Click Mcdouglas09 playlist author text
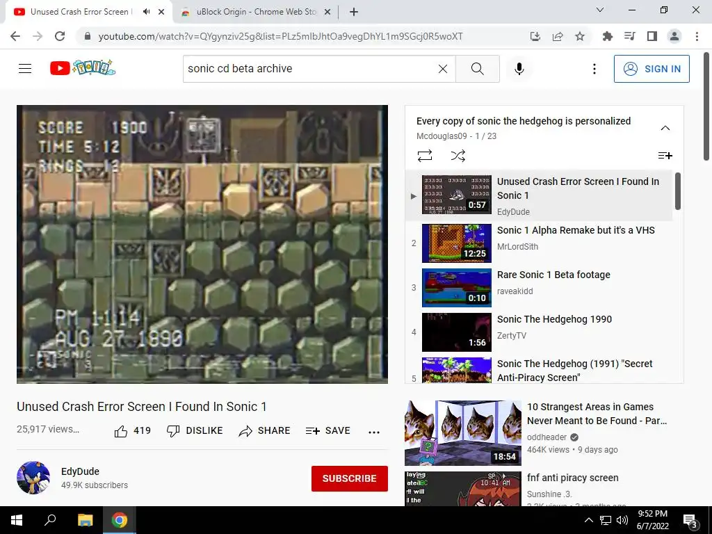This screenshot has height=534, width=712. pos(442,136)
